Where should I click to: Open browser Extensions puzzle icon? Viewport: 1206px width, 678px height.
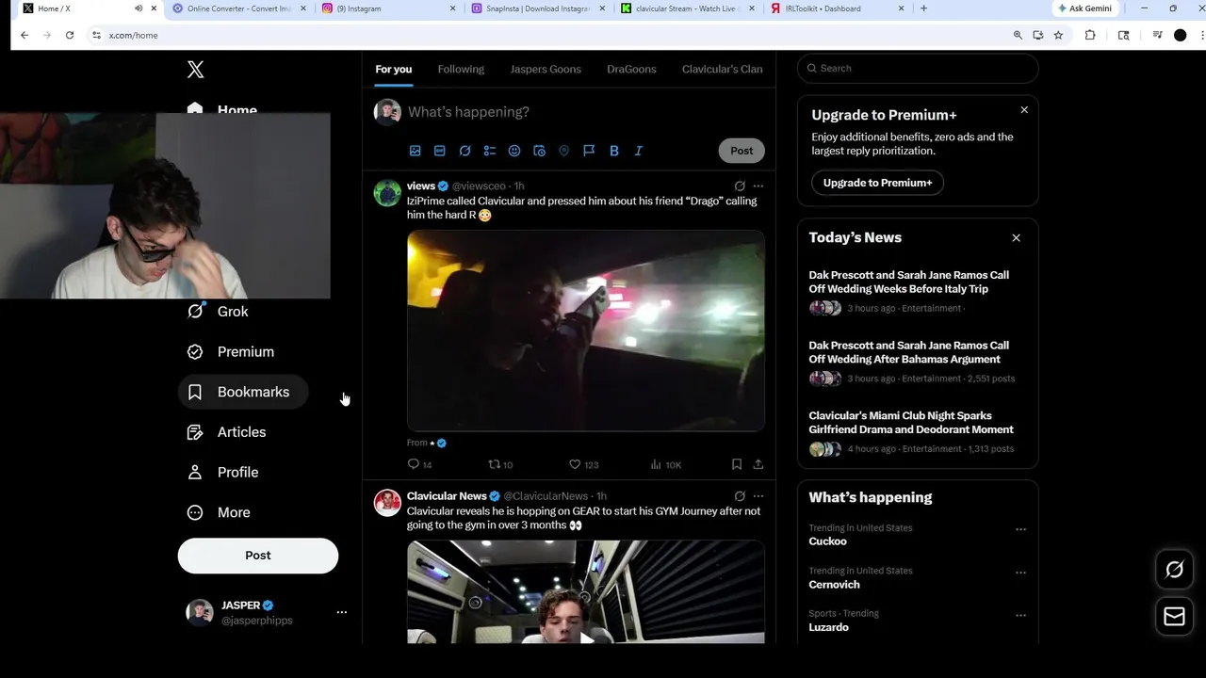tap(1090, 35)
